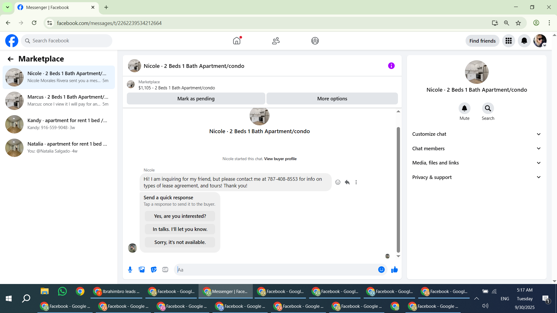Open the Marketplace listing $1,105 banner
The height and width of the screenshot is (313, 557).
[262, 85]
